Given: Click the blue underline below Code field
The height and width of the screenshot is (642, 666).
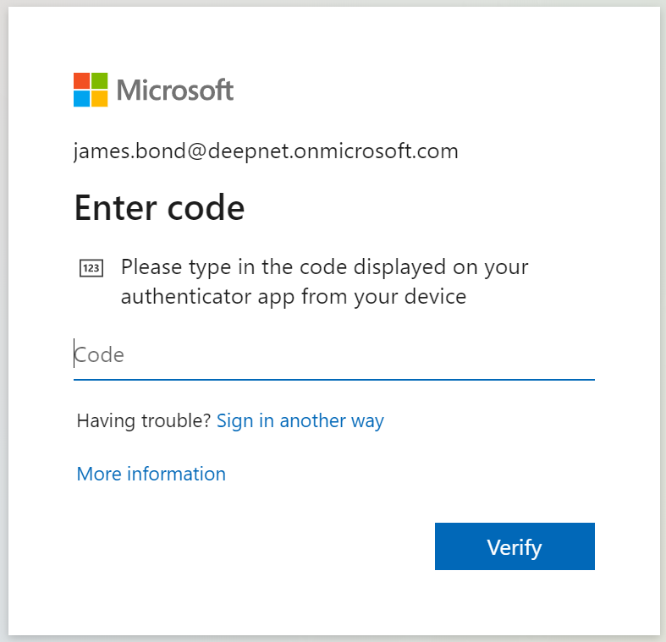Looking at the screenshot, I should pyautogui.click(x=334, y=380).
